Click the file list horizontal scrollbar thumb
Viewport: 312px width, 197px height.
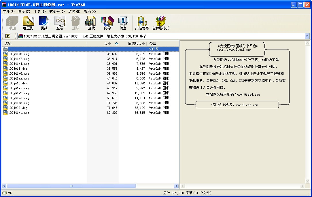click(71, 186)
